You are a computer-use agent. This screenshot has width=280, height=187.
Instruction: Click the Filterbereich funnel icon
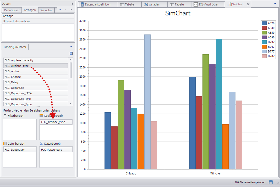point(5,115)
